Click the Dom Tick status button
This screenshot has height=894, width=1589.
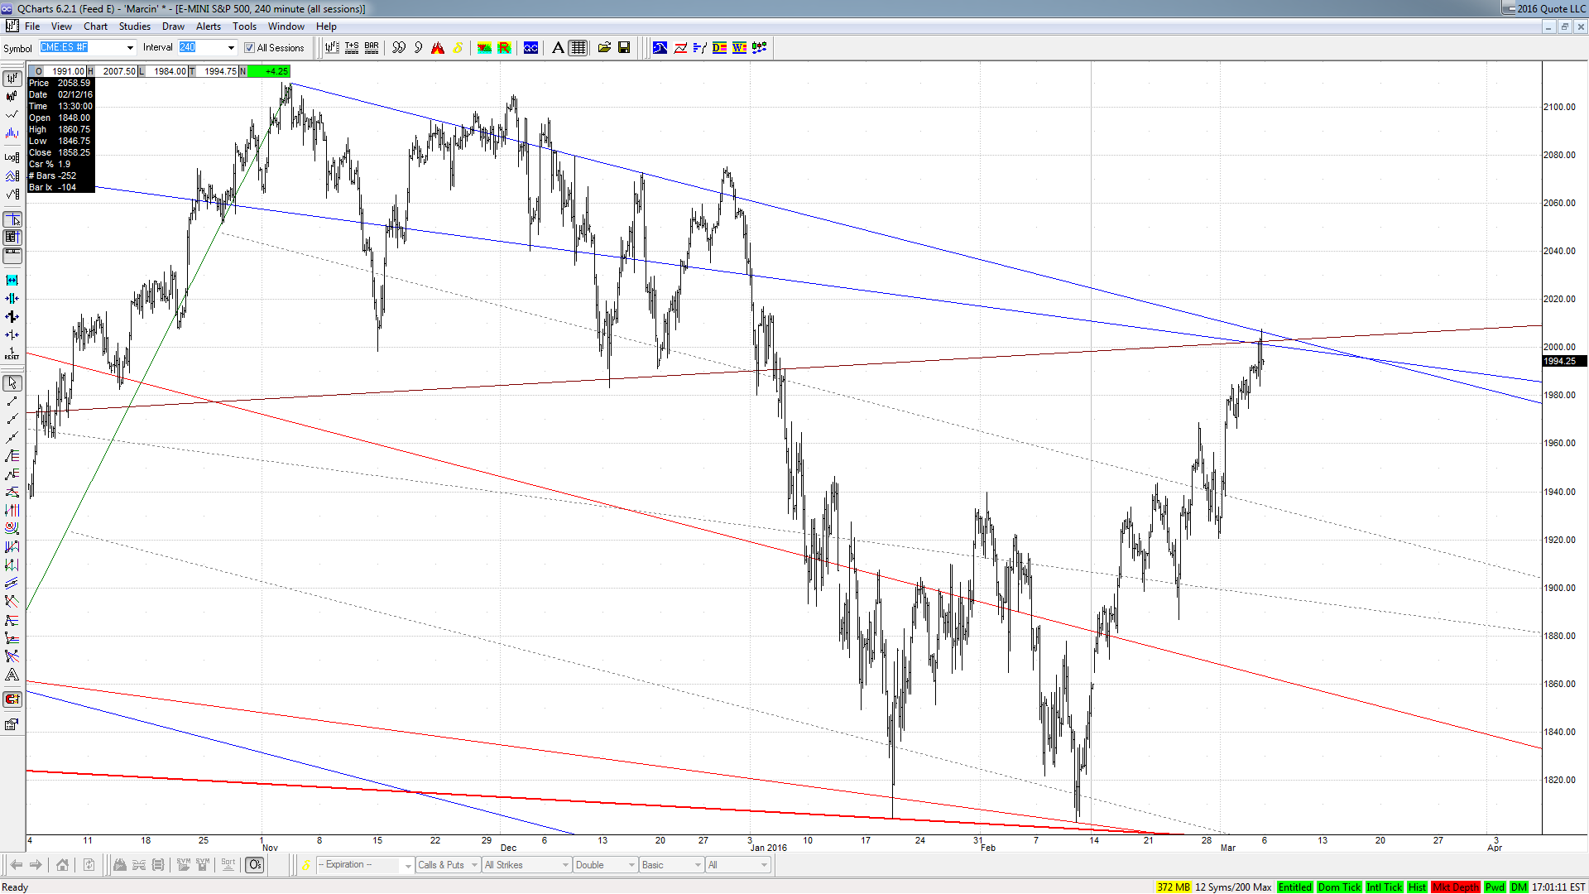point(1339,887)
